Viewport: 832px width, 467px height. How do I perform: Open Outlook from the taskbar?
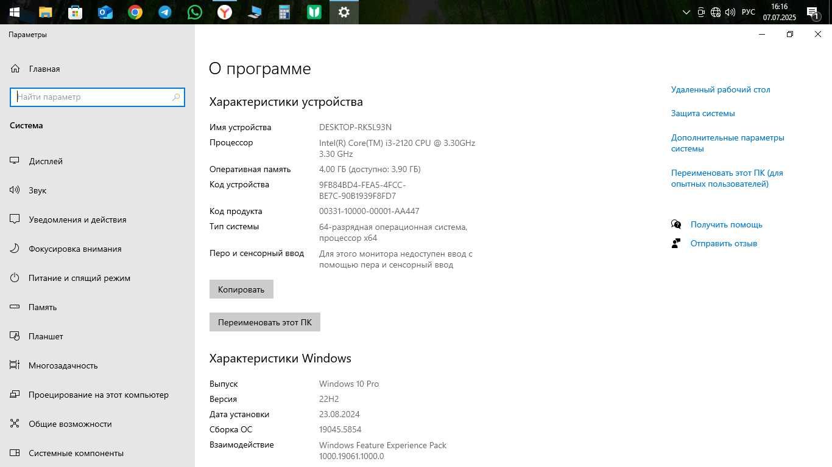coord(105,12)
